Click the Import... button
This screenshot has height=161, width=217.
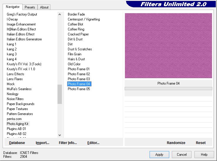43,143
